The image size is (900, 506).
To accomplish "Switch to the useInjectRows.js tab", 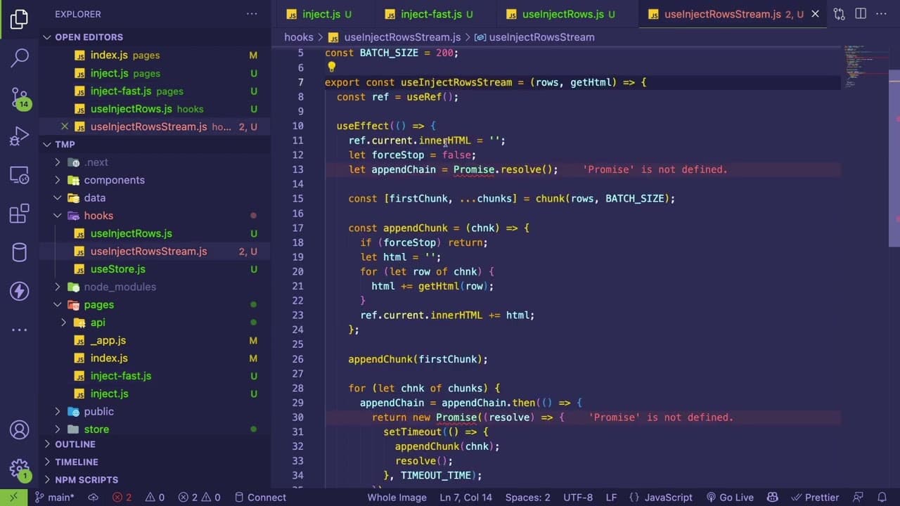I will [x=562, y=14].
